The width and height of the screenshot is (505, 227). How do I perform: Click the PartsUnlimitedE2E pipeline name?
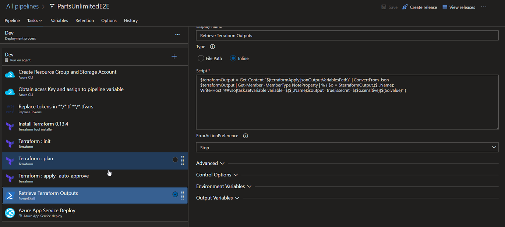(x=83, y=7)
